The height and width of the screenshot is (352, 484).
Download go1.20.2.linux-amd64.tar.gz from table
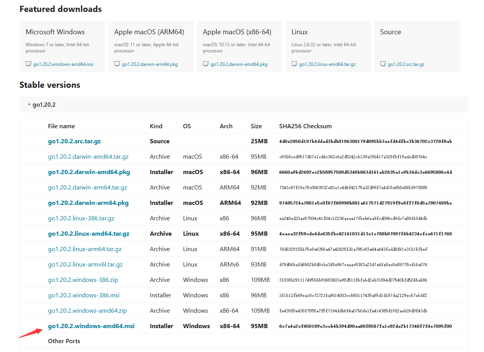[89, 234]
